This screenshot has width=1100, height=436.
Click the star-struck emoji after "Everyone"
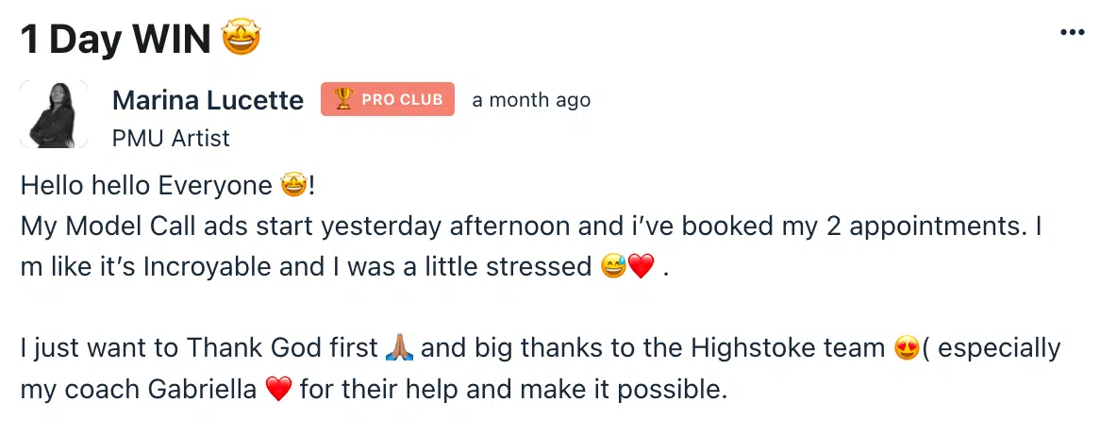click(294, 186)
